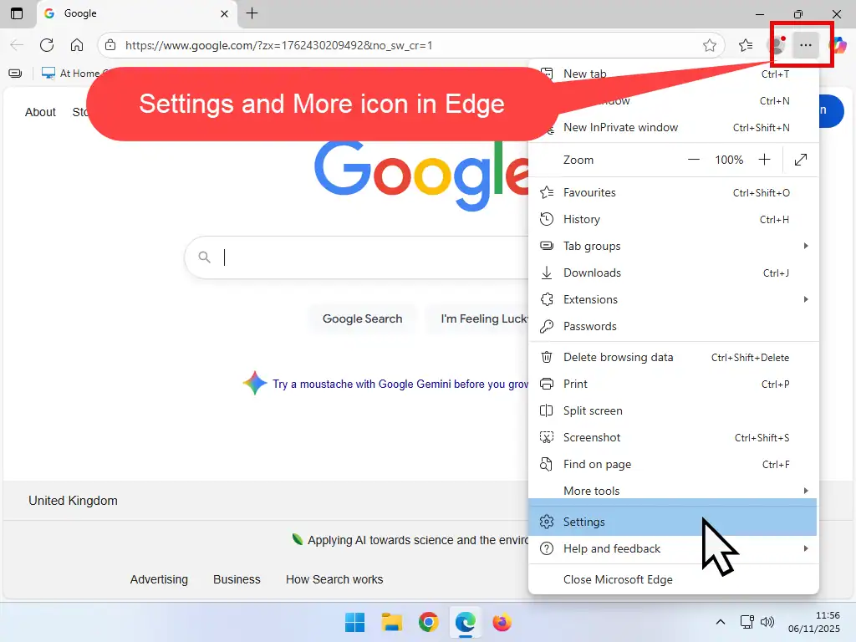Click the Screenshot capture icon in the menu
The width and height of the screenshot is (856, 642).
coord(547,437)
